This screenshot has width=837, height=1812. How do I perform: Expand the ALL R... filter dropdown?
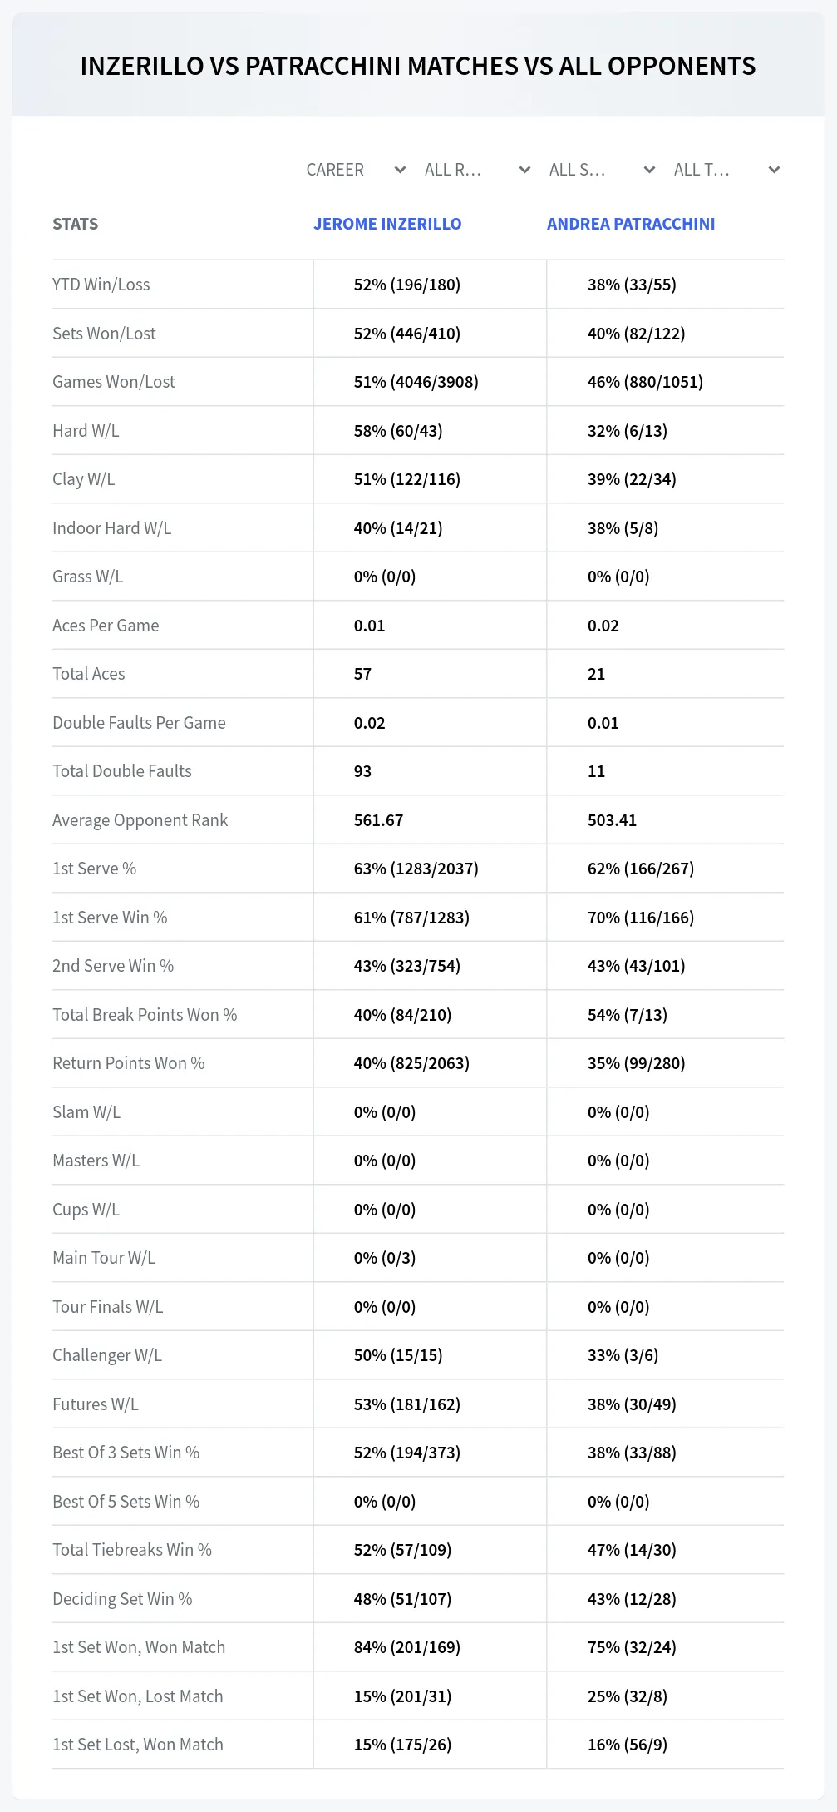tap(478, 170)
